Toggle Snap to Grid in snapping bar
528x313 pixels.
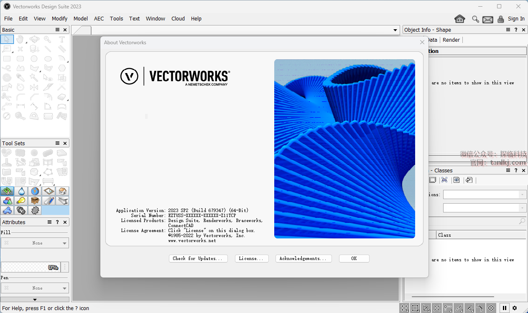[x=405, y=308]
